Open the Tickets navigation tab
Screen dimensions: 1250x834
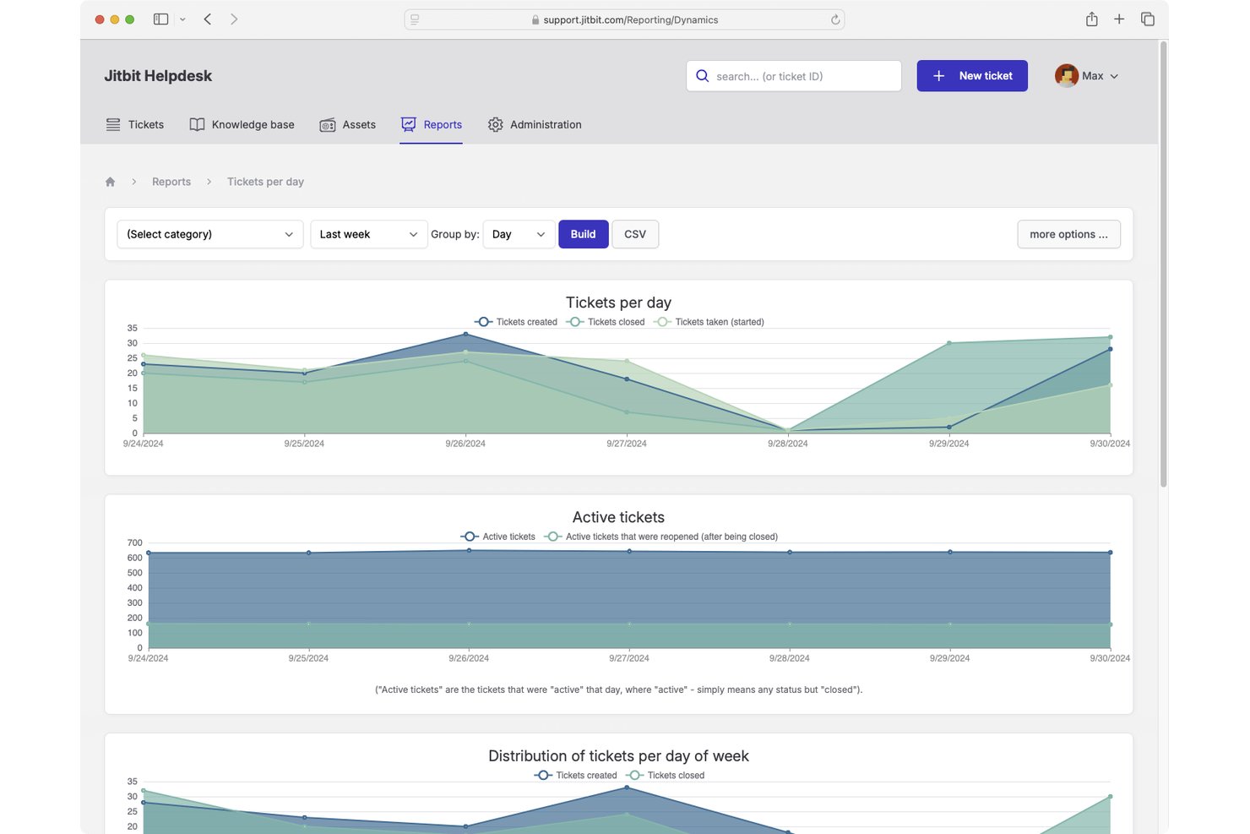(x=135, y=124)
